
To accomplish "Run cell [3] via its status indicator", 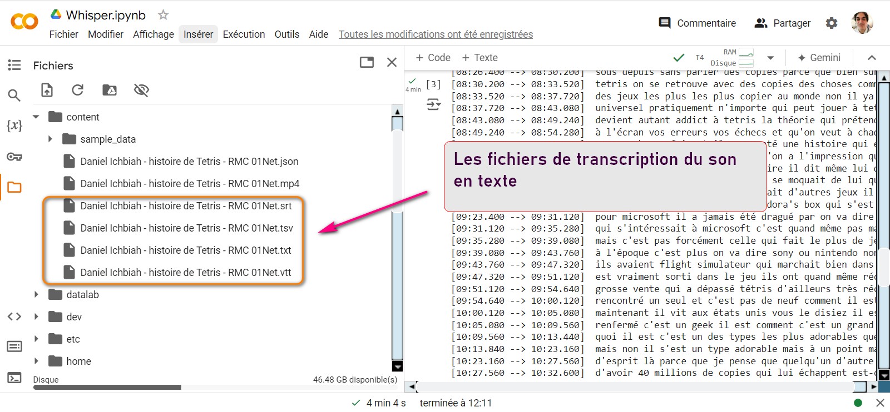I will (x=433, y=84).
